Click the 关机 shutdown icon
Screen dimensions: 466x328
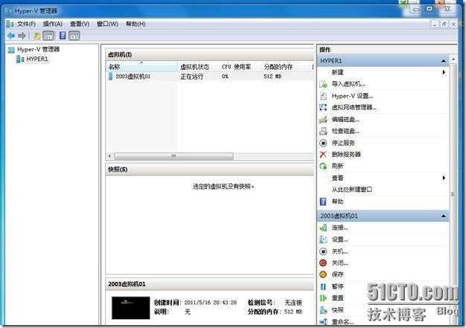click(323, 251)
